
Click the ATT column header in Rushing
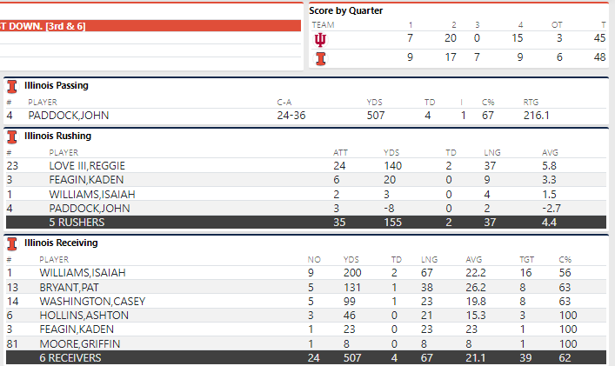click(x=341, y=152)
